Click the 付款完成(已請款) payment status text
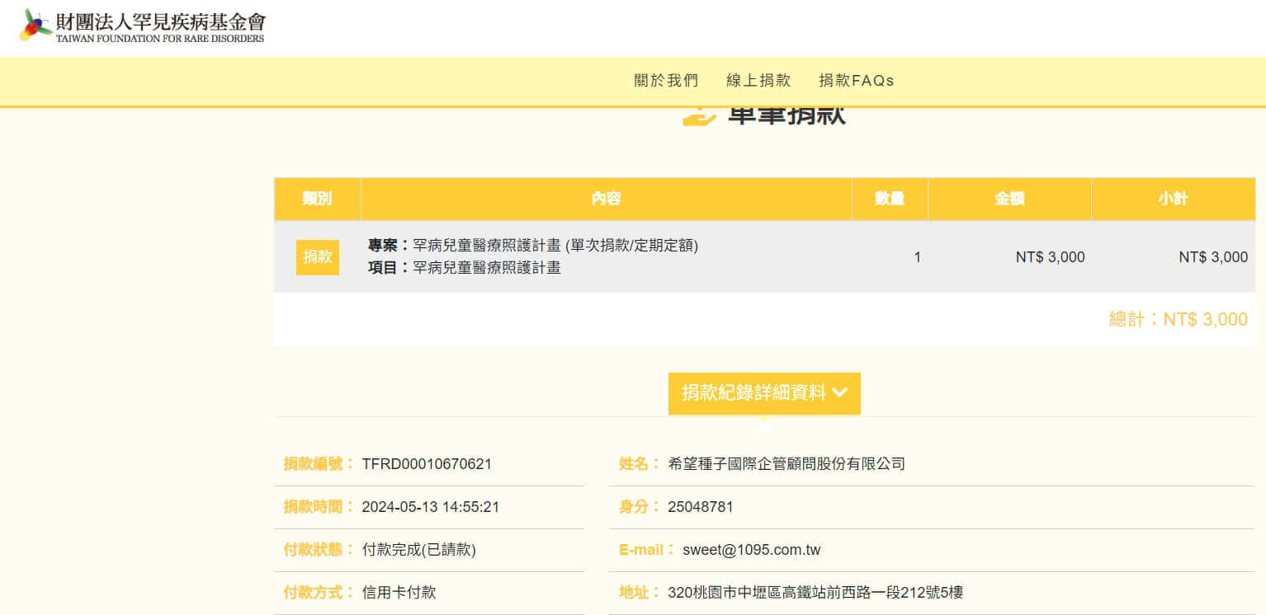1266x615 pixels. (x=418, y=550)
